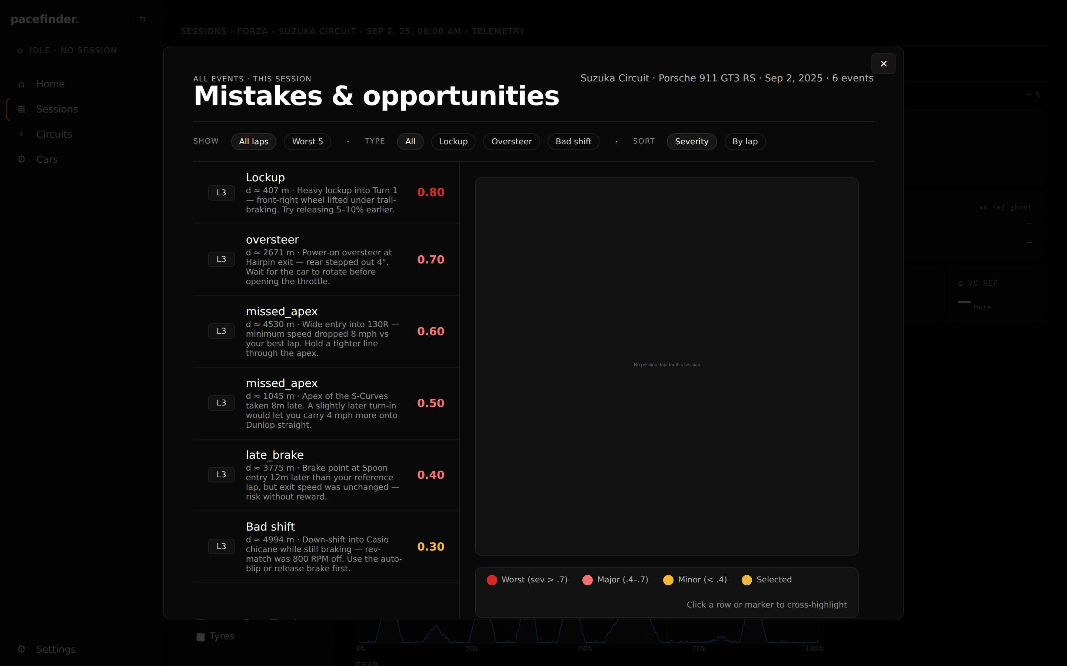Click the pink Major severity legend dot
Viewport: 1067px width, 666px height.
click(x=587, y=580)
